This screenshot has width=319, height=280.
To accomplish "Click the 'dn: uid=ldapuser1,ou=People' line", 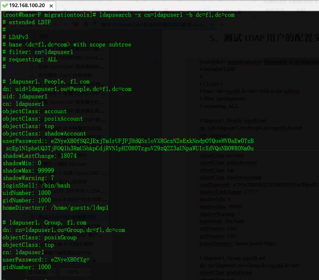I will click(67, 89).
